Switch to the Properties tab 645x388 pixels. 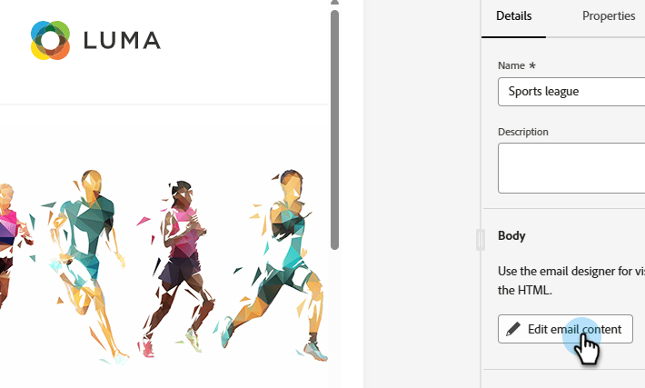(608, 16)
